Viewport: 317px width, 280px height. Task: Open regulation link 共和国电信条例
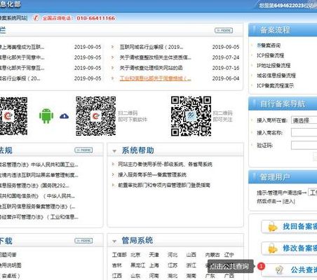click(37, 196)
